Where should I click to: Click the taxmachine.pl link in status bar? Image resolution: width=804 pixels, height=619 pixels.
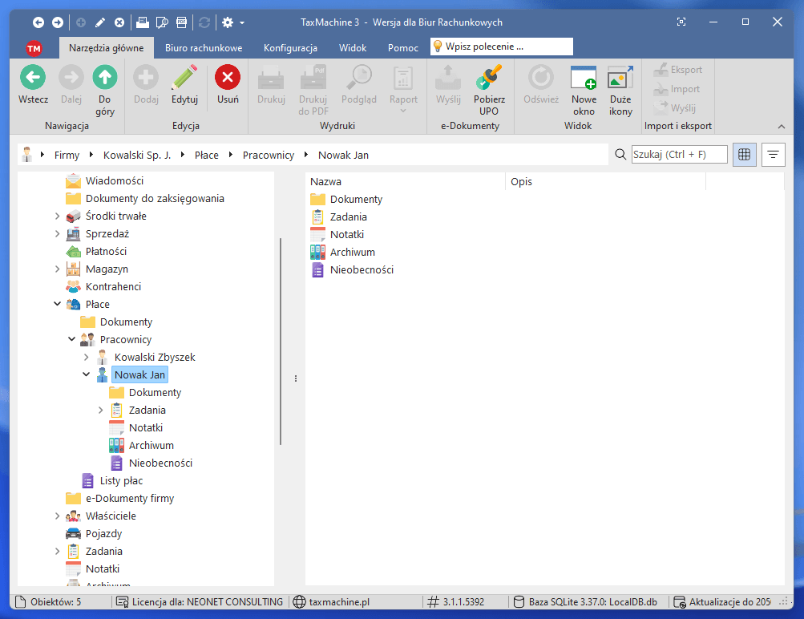pos(339,602)
